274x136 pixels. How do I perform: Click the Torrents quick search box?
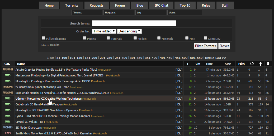87,13
